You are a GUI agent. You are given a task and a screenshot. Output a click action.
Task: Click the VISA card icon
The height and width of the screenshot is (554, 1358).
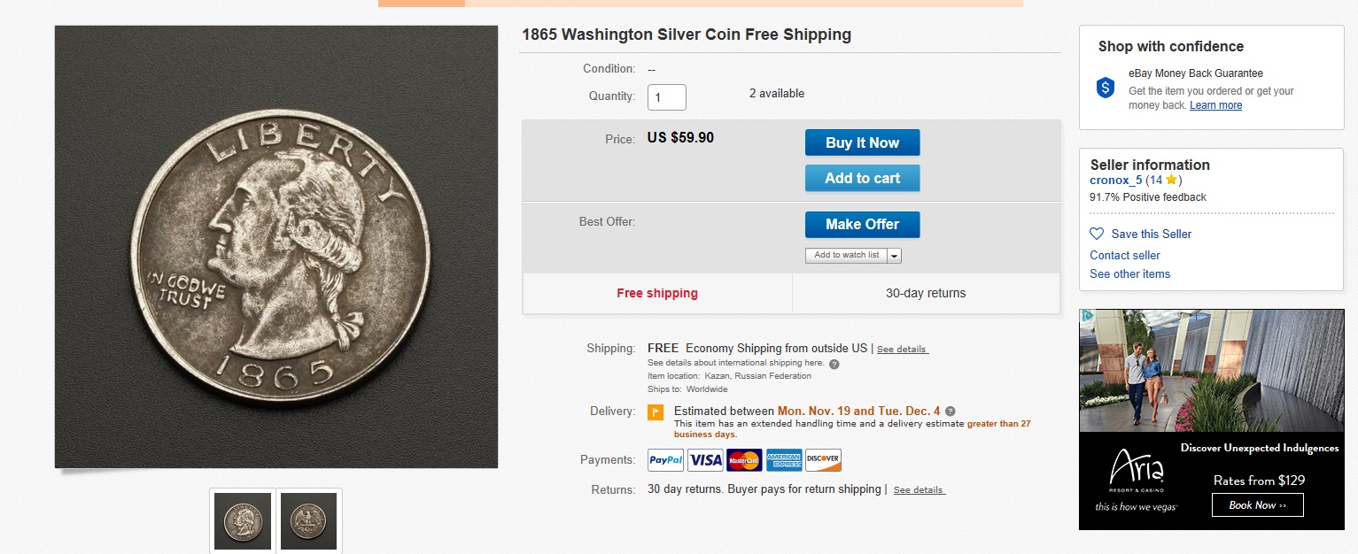point(705,460)
